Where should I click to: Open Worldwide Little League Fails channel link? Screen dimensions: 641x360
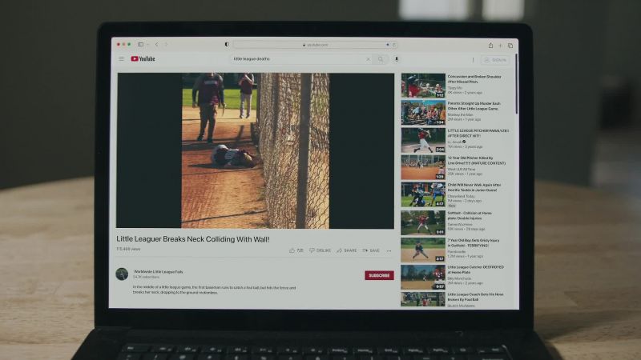[x=158, y=271]
